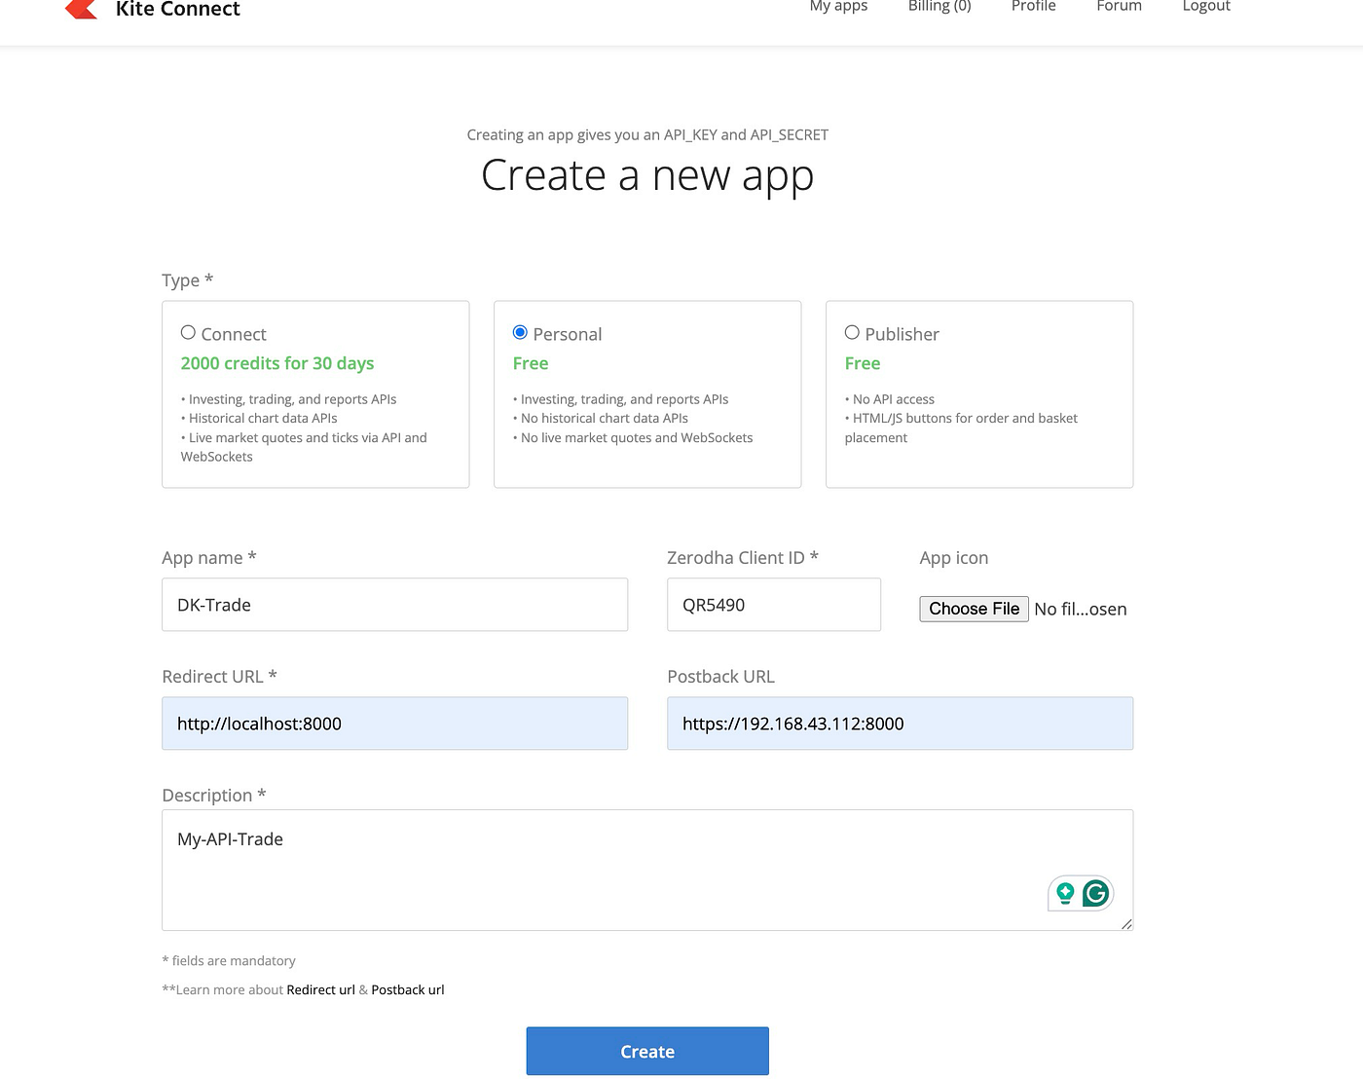
Task: Click 'Historical chart data APIs' in Connect card
Action: [263, 418]
